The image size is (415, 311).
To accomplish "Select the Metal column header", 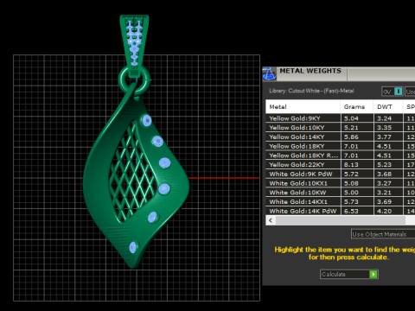I will (303, 107).
